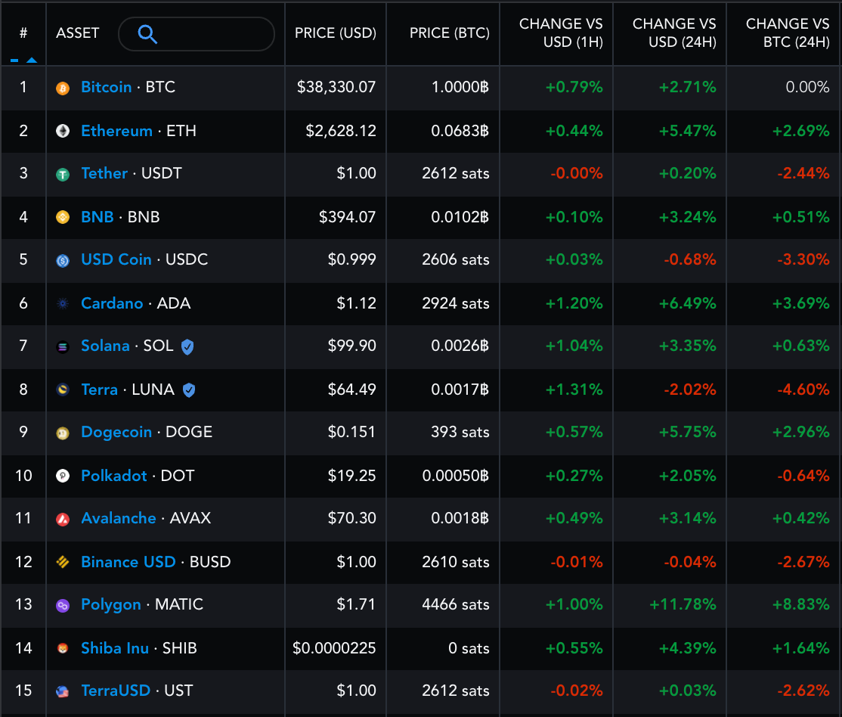Sort by PRICE (BTC) column header
Image resolution: width=842 pixels, height=717 pixels.
click(x=450, y=33)
